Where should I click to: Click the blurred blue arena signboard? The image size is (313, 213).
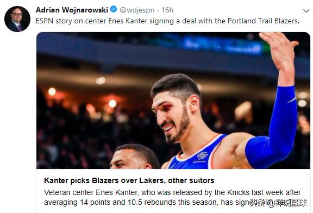[223, 46]
